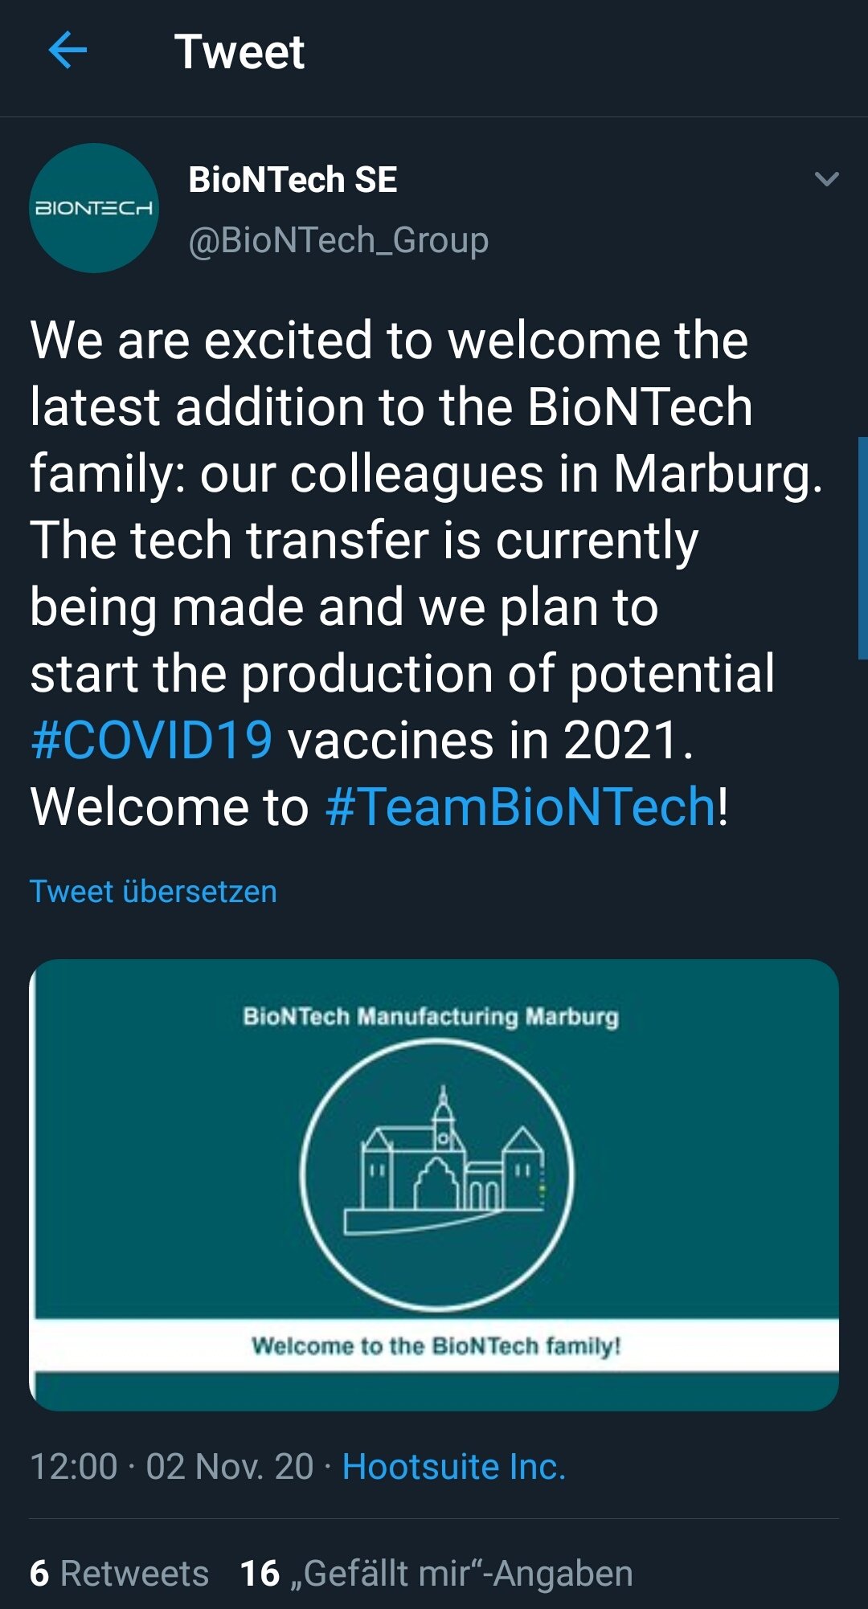Screen dimensions: 868x1609
Task: Open the @BioNTech_Group handle
Action: click(338, 239)
